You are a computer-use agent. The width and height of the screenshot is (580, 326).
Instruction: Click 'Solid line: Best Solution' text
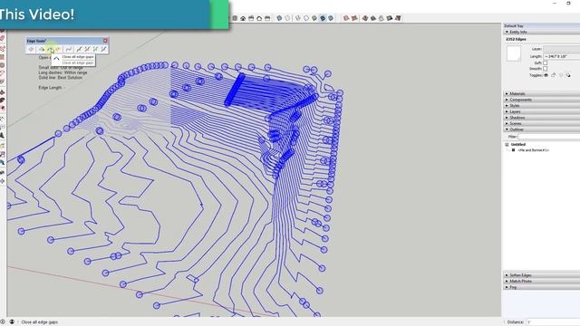point(61,78)
